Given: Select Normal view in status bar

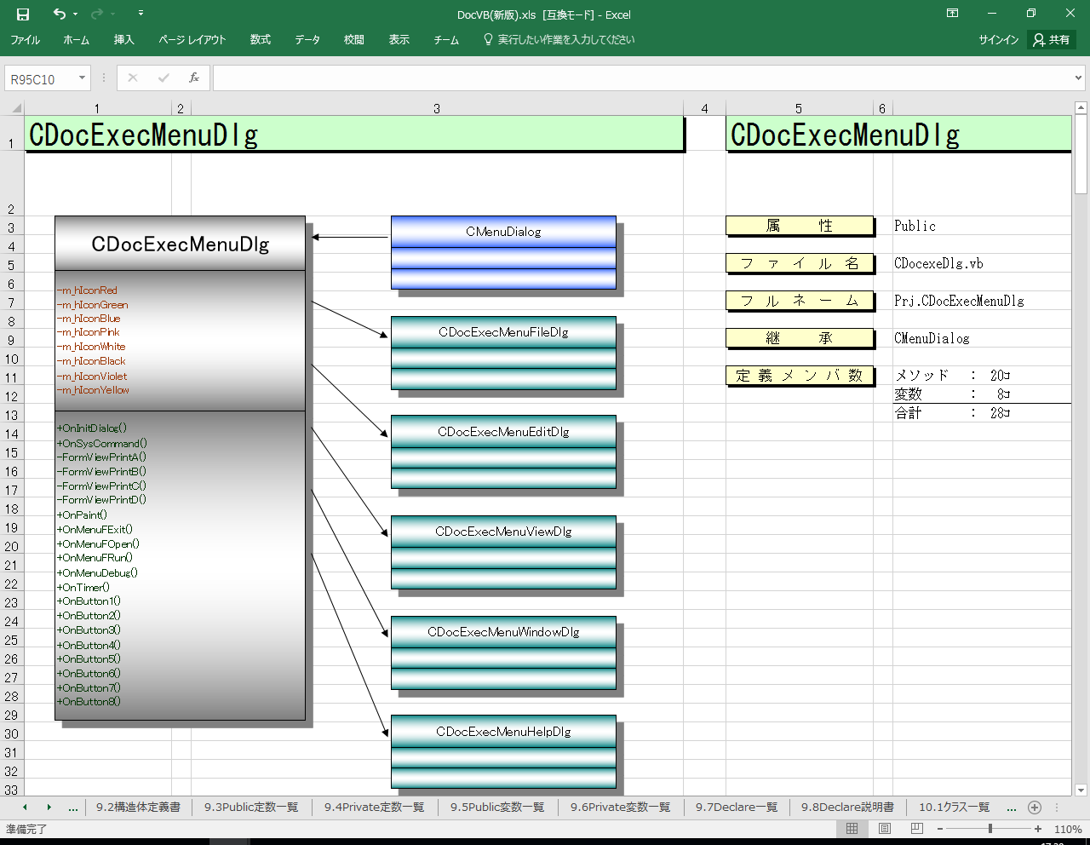Looking at the screenshot, I should tap(852, 829).
